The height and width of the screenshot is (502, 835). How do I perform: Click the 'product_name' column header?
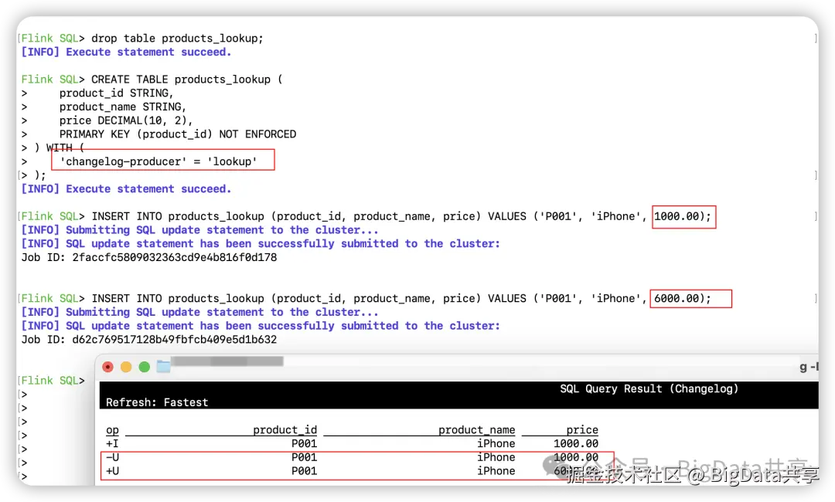[476, 429]
